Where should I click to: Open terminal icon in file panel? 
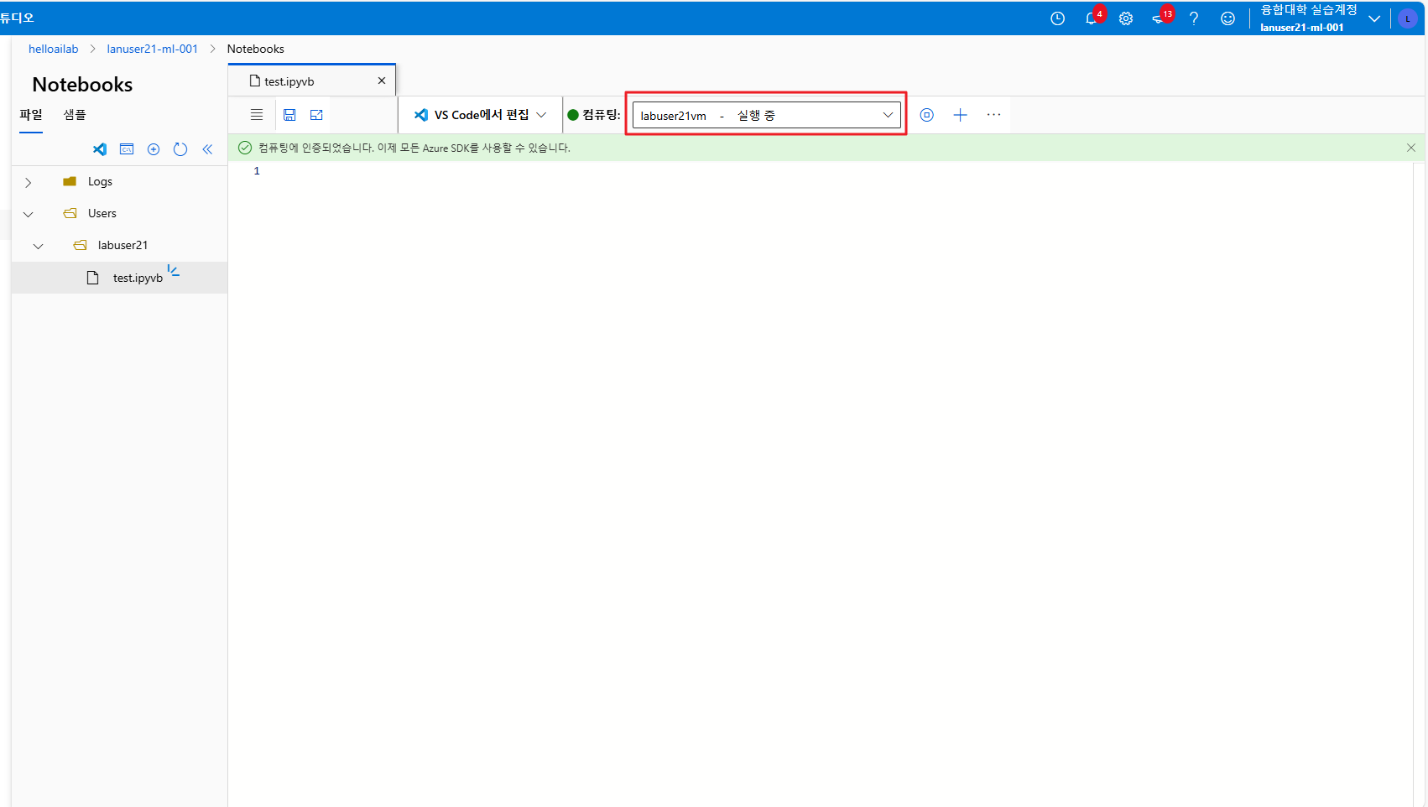point(127,149)
